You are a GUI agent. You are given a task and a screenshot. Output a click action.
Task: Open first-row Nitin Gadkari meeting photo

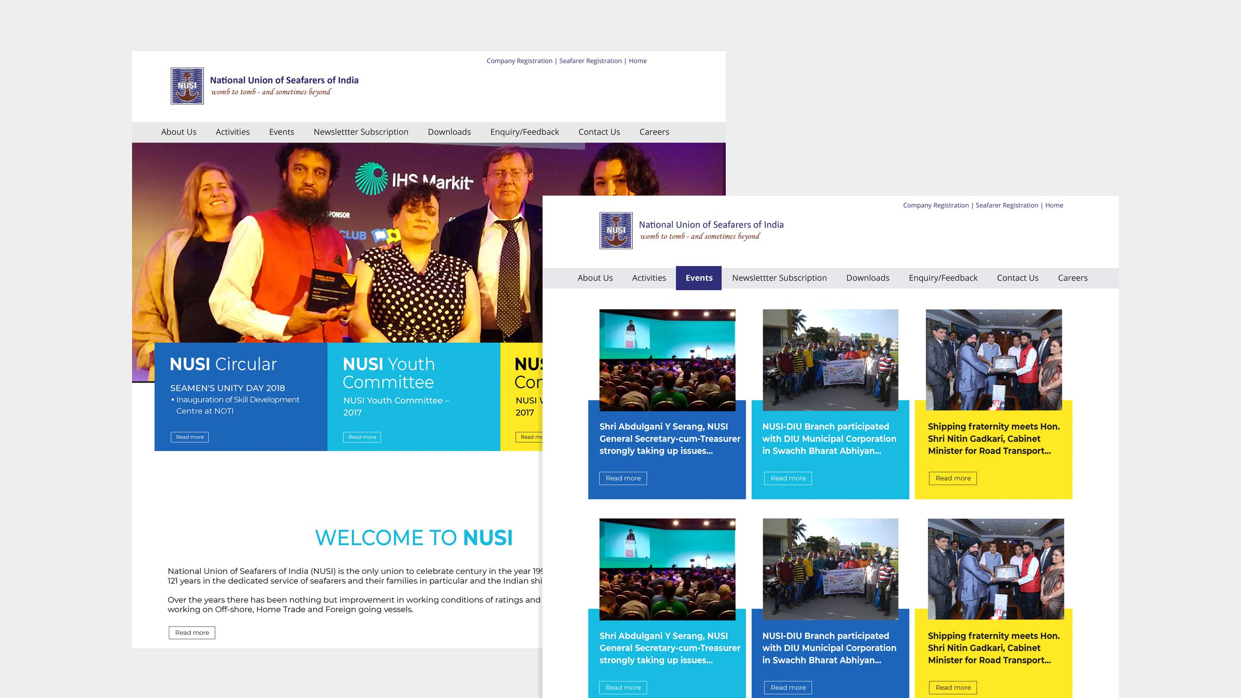(x=994, y=360)
